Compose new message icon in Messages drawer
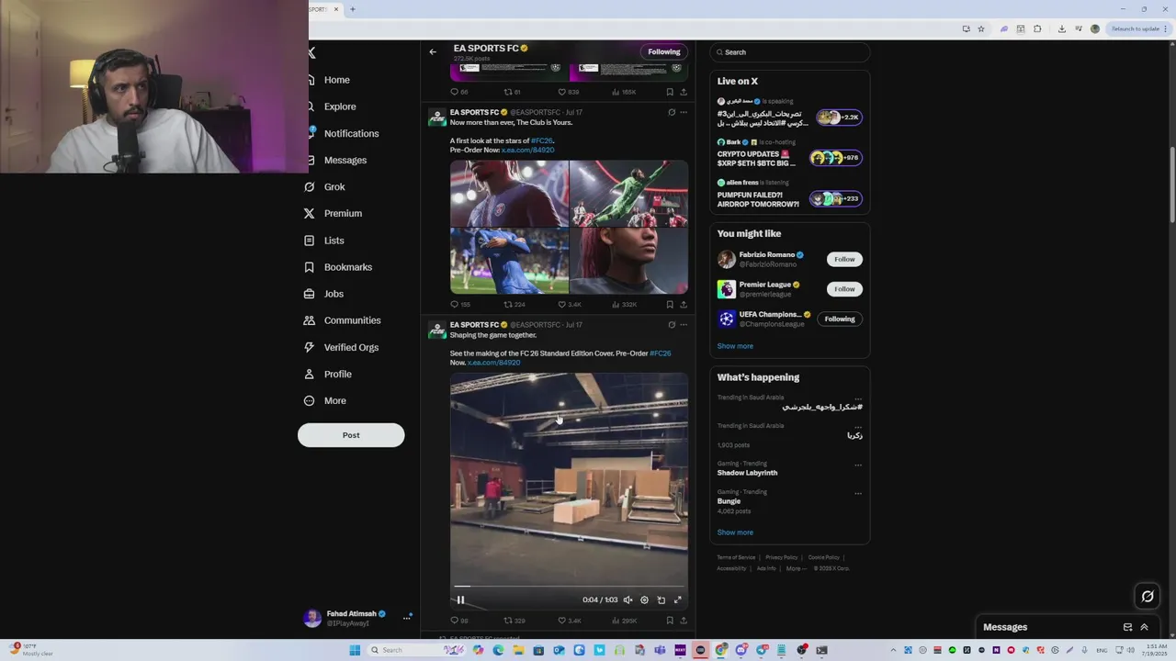The height and width of the screenshot is (661, 1176). point(1127,627)
